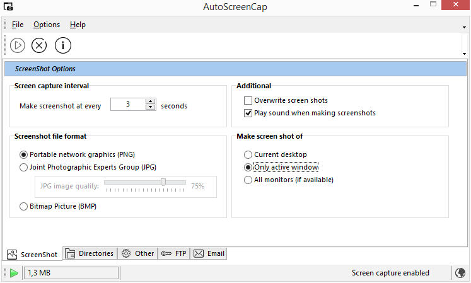Open the Help menu
Viewport: 471px width, 283px height.
tap(78, 25)
